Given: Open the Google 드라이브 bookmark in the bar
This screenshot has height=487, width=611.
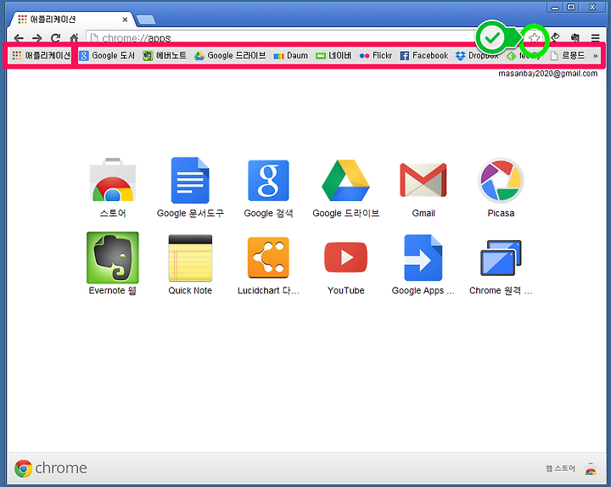Looking at the screenshot, I should tap(230, 56).
